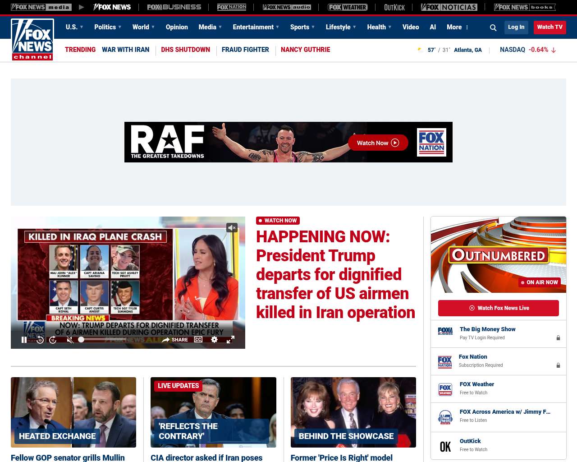Open the More menu
The image size is (577, 462).
pyautogui.click(x=458, y=27)
